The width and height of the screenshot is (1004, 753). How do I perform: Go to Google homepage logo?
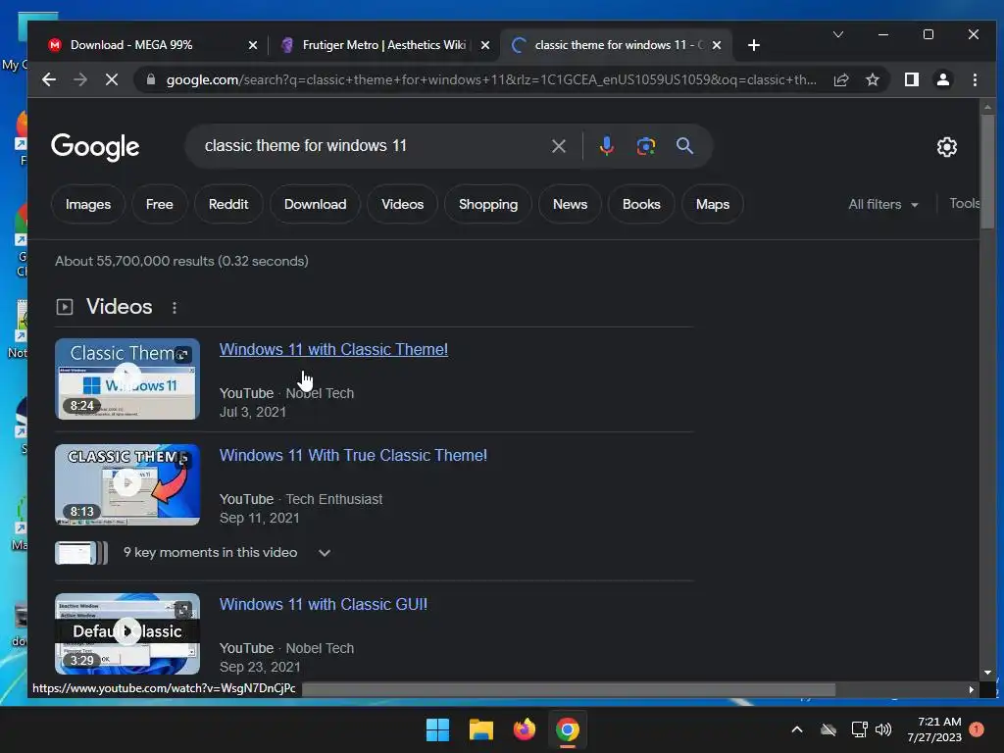click(95, 147)
